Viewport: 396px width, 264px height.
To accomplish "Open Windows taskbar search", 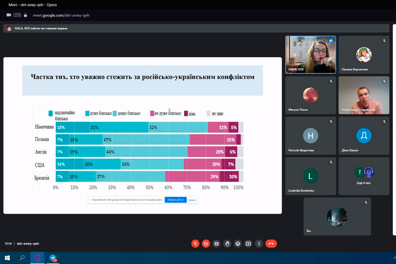I will [x=22, y=258].
